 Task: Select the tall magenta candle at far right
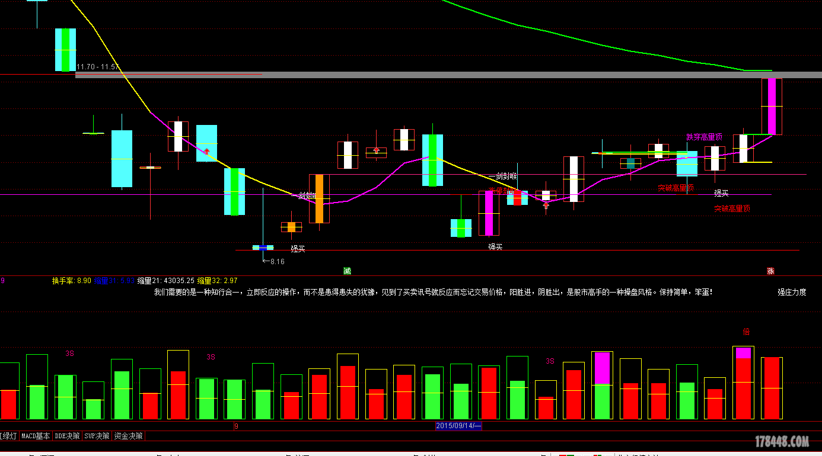pyautogui.click(x=772, y=107)
